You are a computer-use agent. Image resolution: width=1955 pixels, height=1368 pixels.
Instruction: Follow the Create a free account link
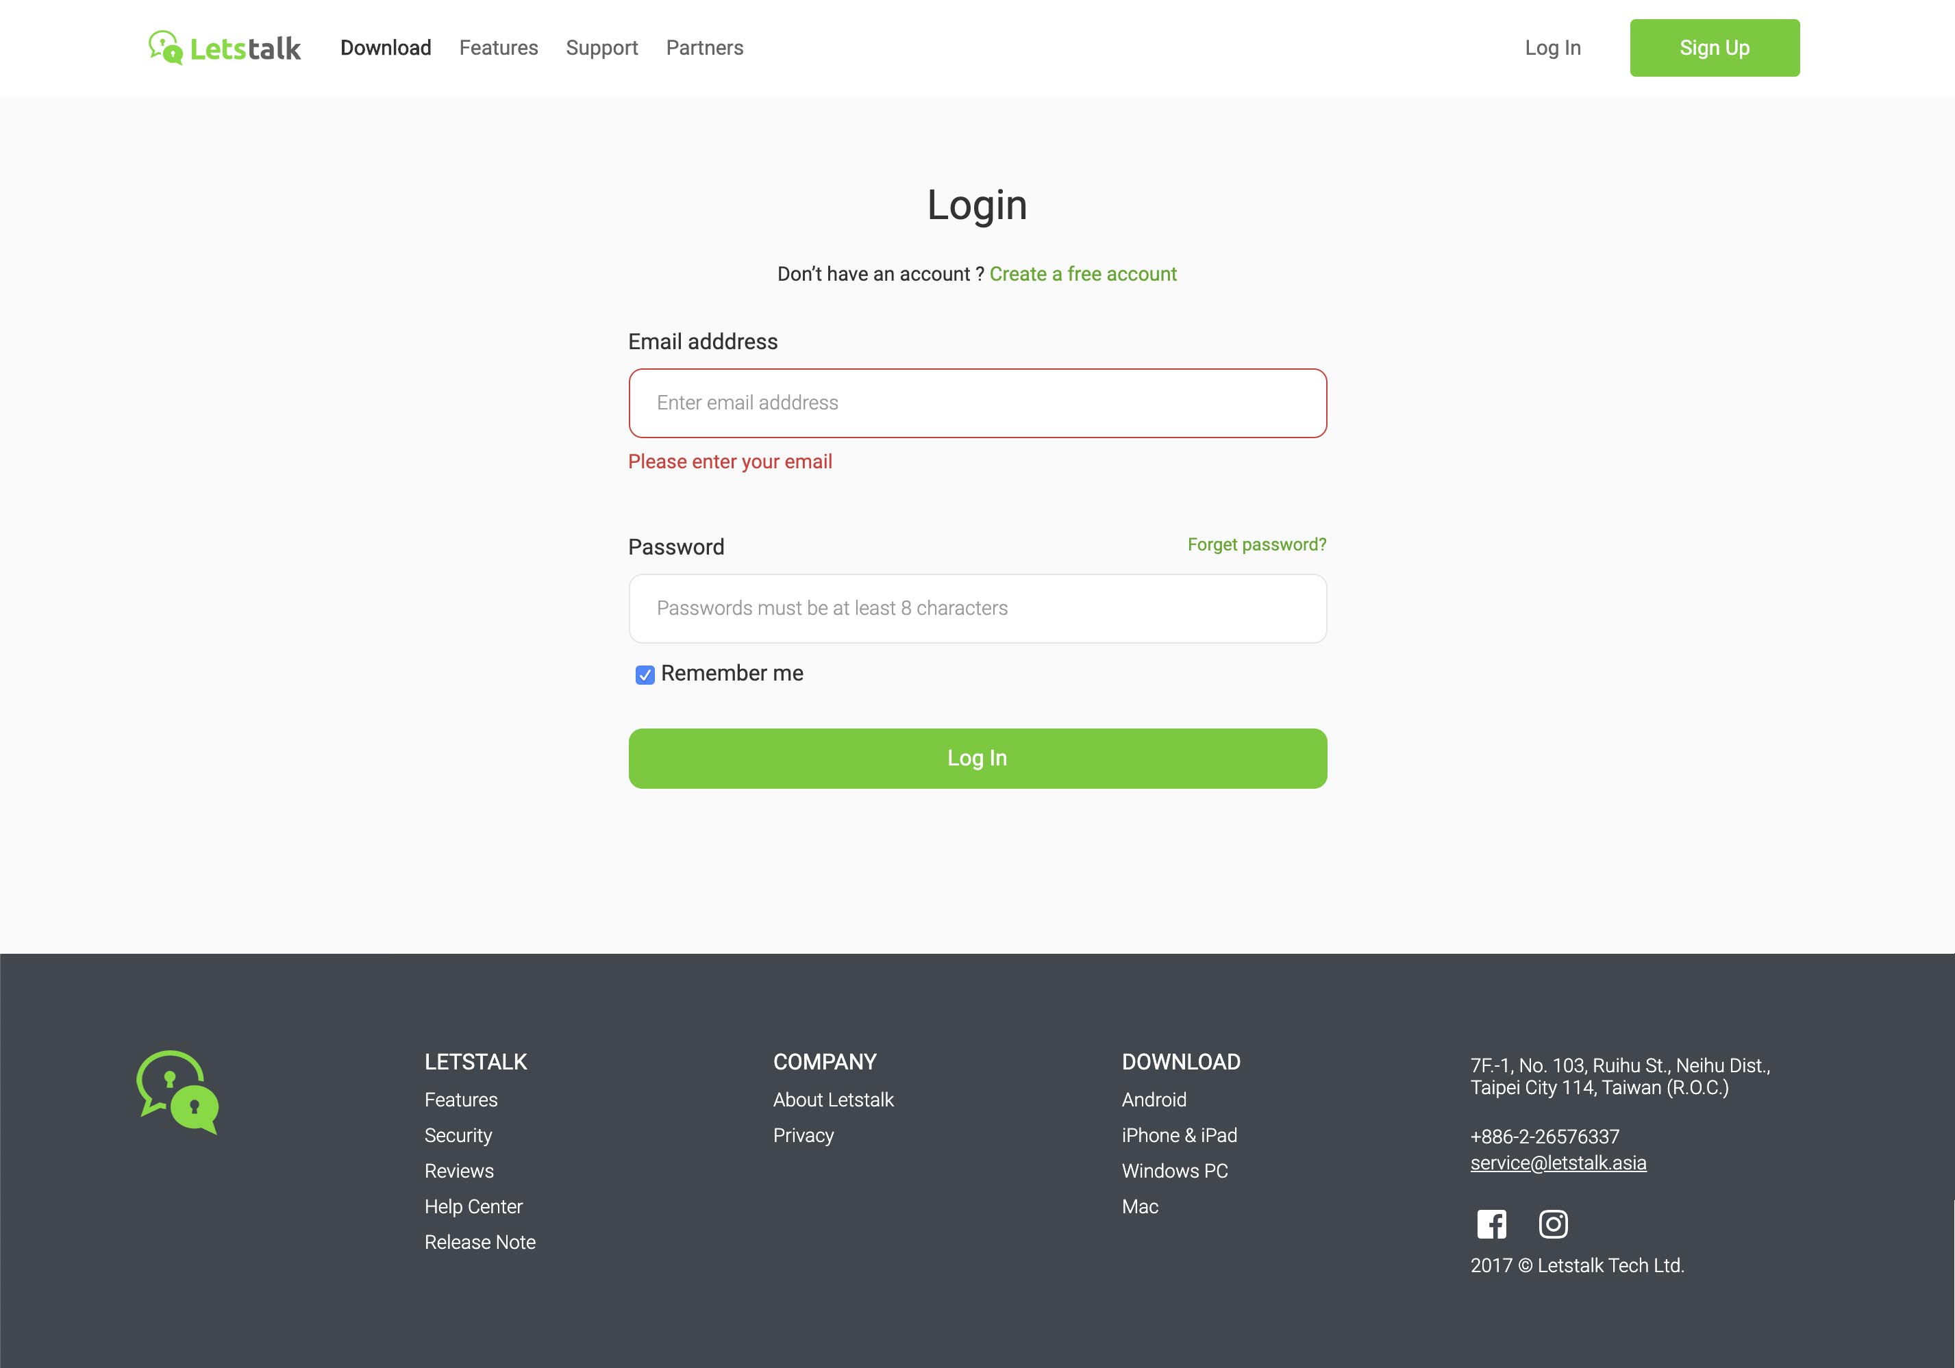[1083, 274]
